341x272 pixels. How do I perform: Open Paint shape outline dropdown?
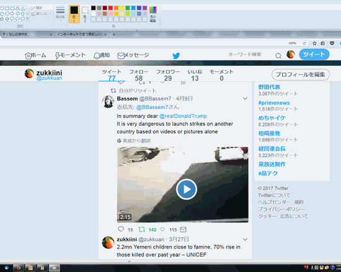tap(38, 8)
